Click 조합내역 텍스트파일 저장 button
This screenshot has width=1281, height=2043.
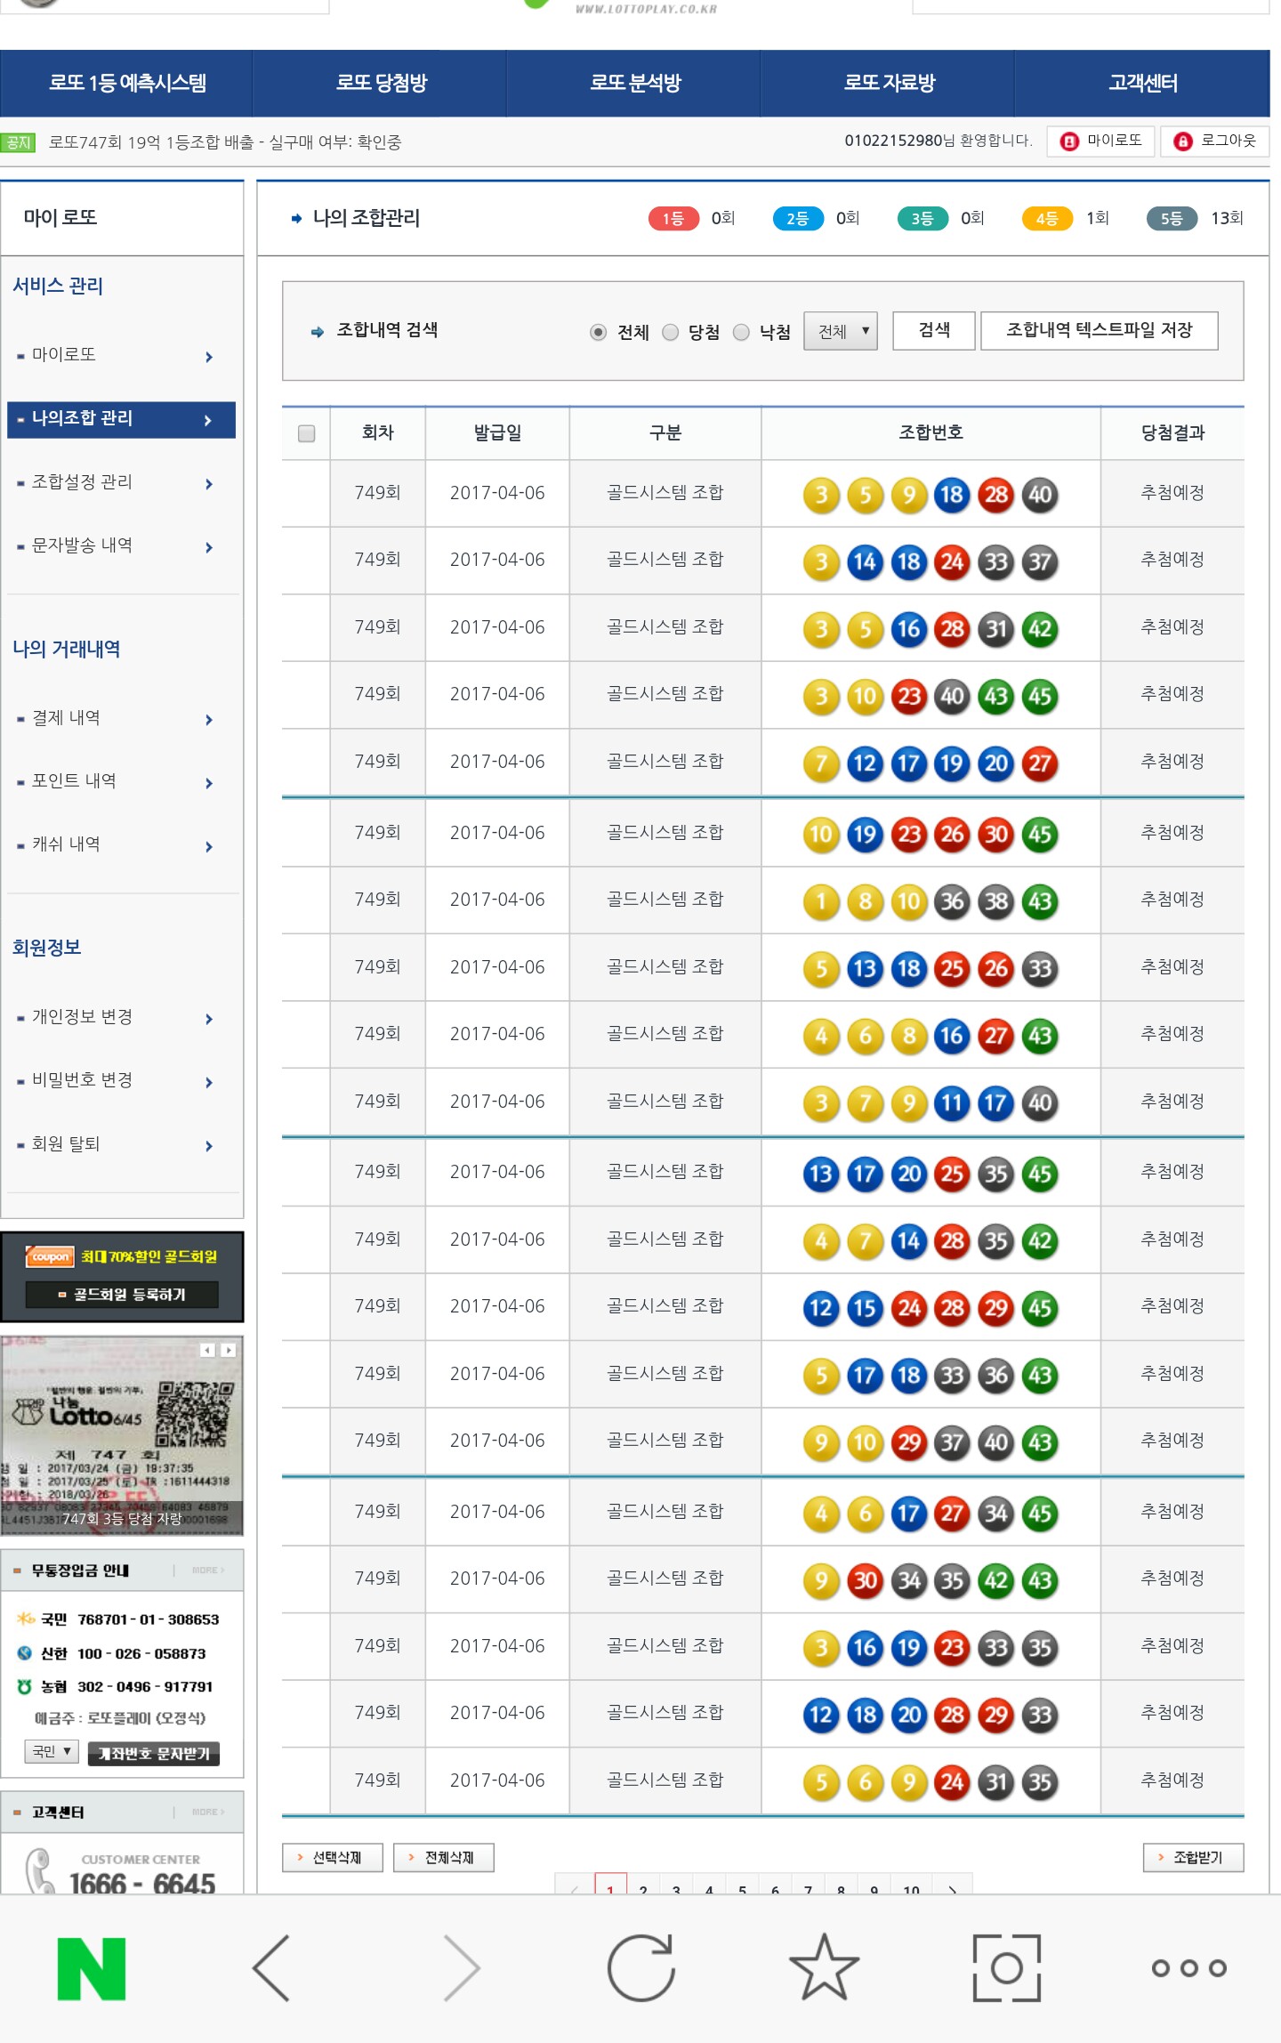click(x=1099, y=331)
